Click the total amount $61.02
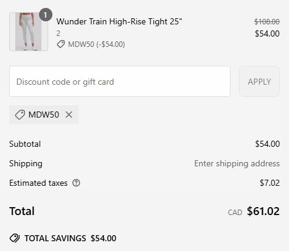This screenshot has width=289, height=251. click(263, 211)
